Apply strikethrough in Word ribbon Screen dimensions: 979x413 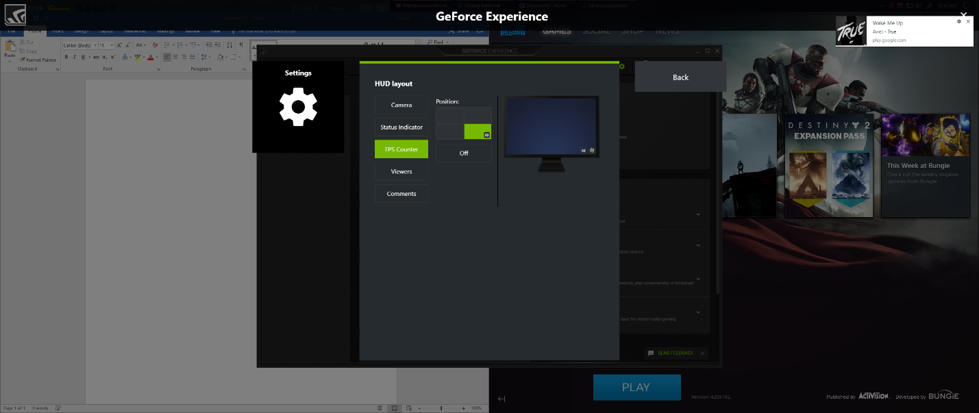coord(96,57)
